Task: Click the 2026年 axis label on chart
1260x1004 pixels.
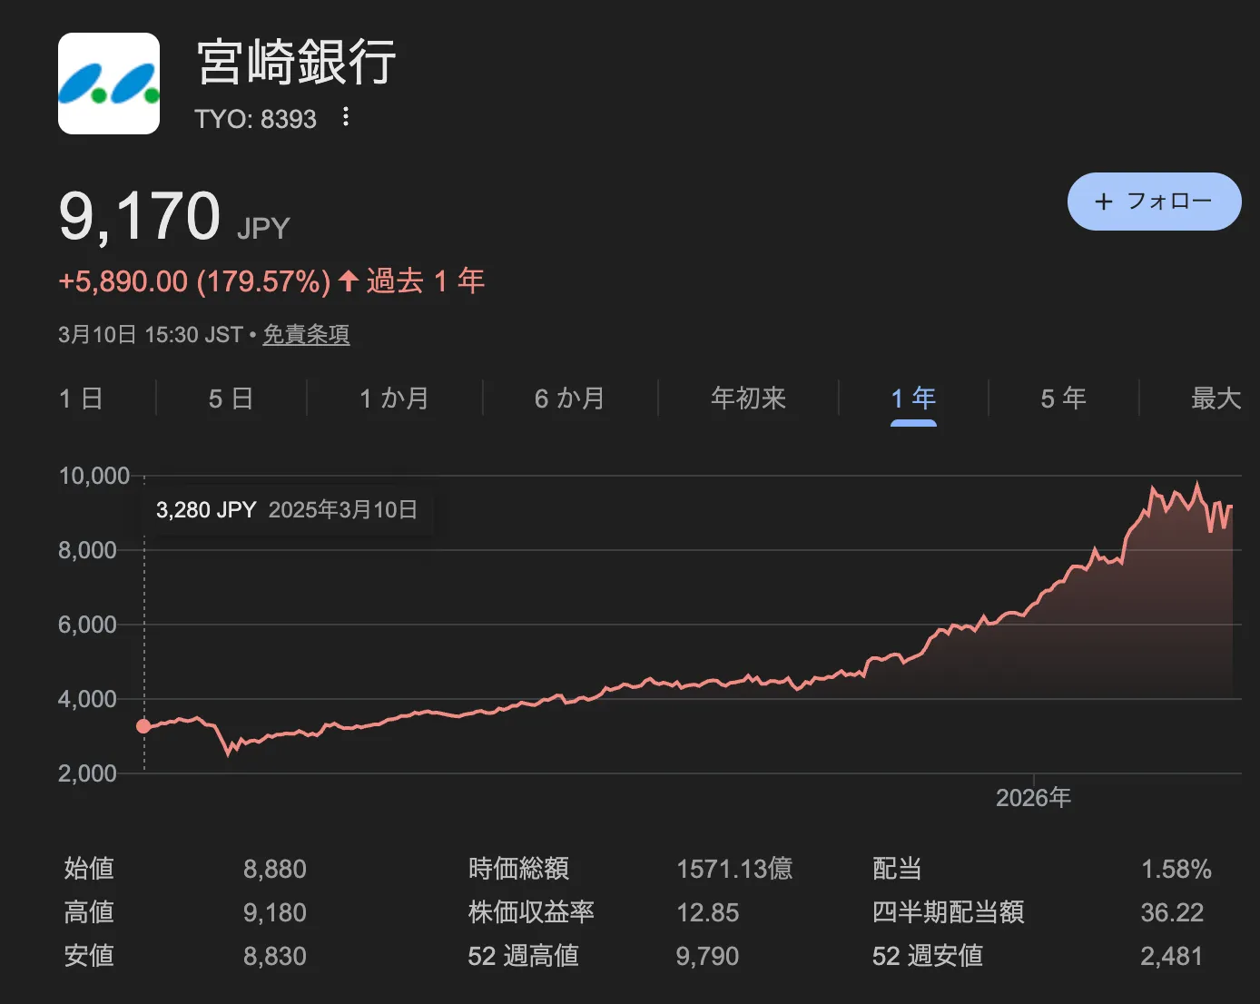Action: [1033, 798]
